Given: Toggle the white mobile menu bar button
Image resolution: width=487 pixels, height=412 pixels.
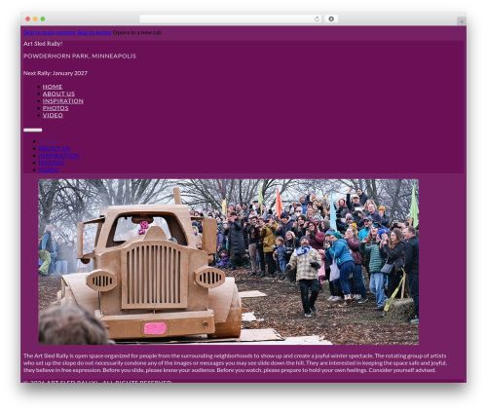Looking at the screenshot, I should pyautogui.click(x=33, y=131).
